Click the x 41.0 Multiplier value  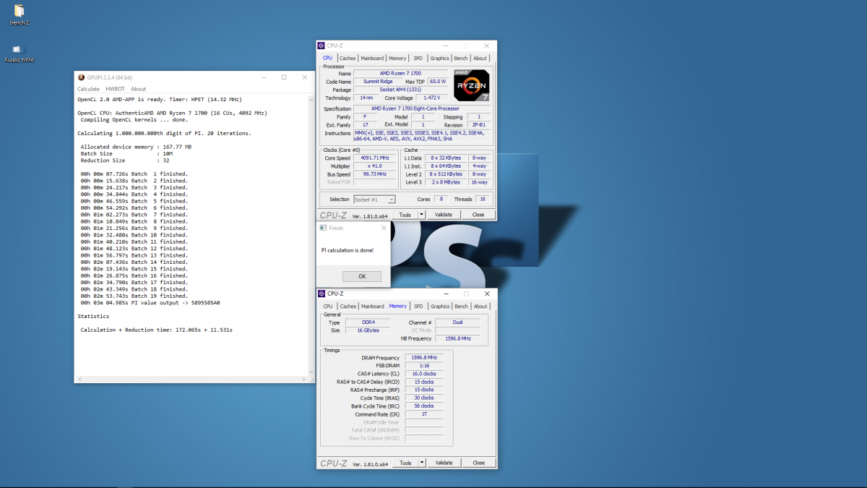click(376, 166)
